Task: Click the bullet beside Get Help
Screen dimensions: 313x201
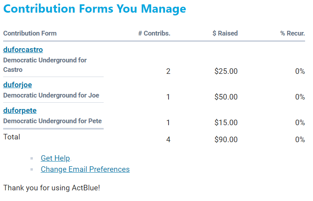Action: point(32,159)
